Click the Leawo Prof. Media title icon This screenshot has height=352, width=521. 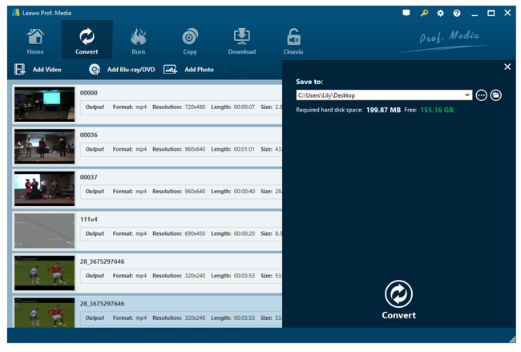15,13
